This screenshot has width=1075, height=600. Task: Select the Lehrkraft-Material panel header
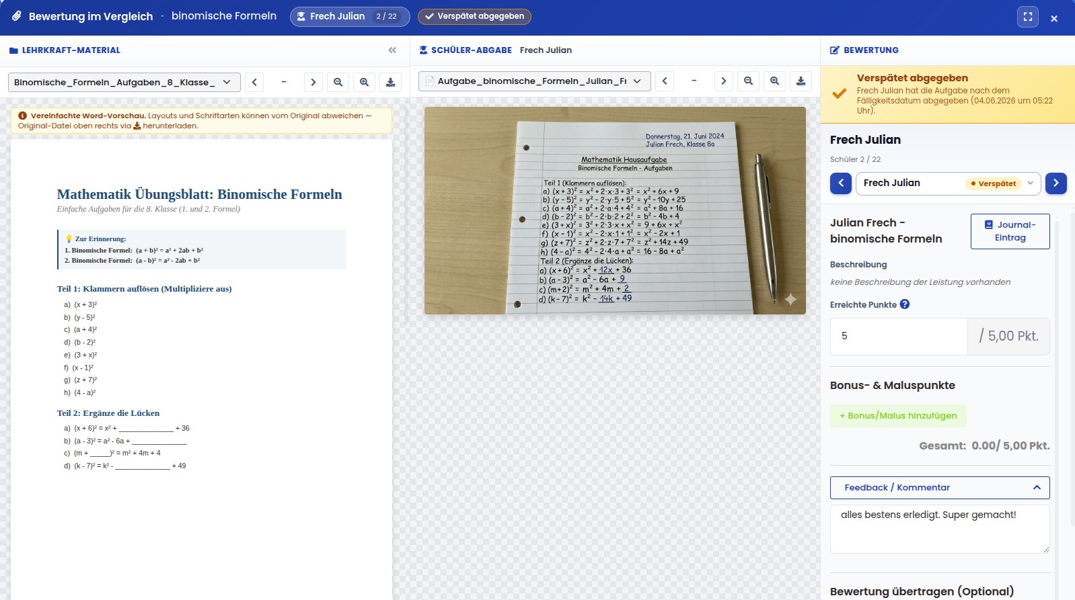click(65, 50)
